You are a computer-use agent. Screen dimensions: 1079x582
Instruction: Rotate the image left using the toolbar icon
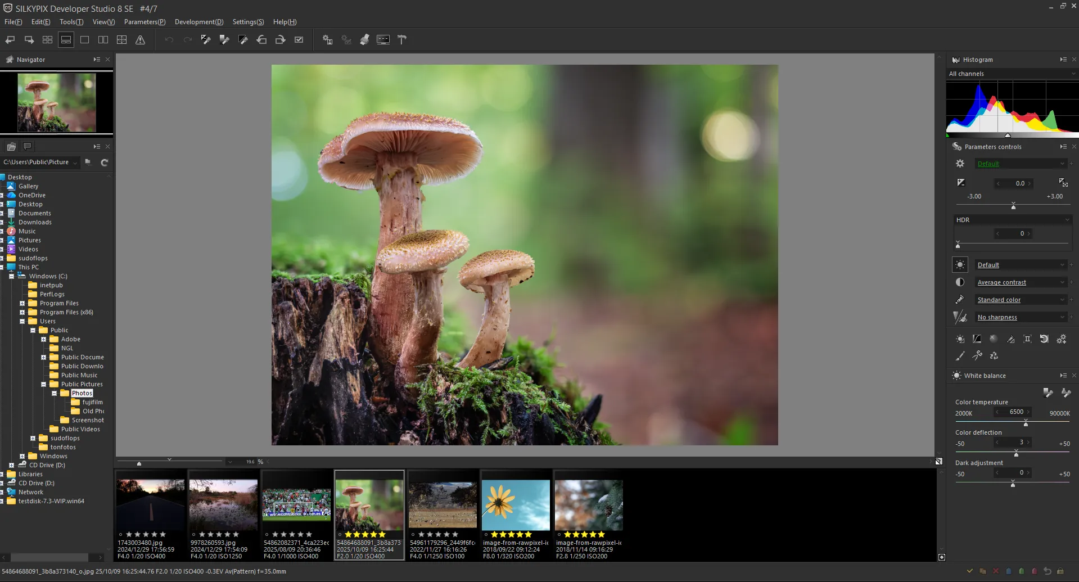[x=261, y=39]
